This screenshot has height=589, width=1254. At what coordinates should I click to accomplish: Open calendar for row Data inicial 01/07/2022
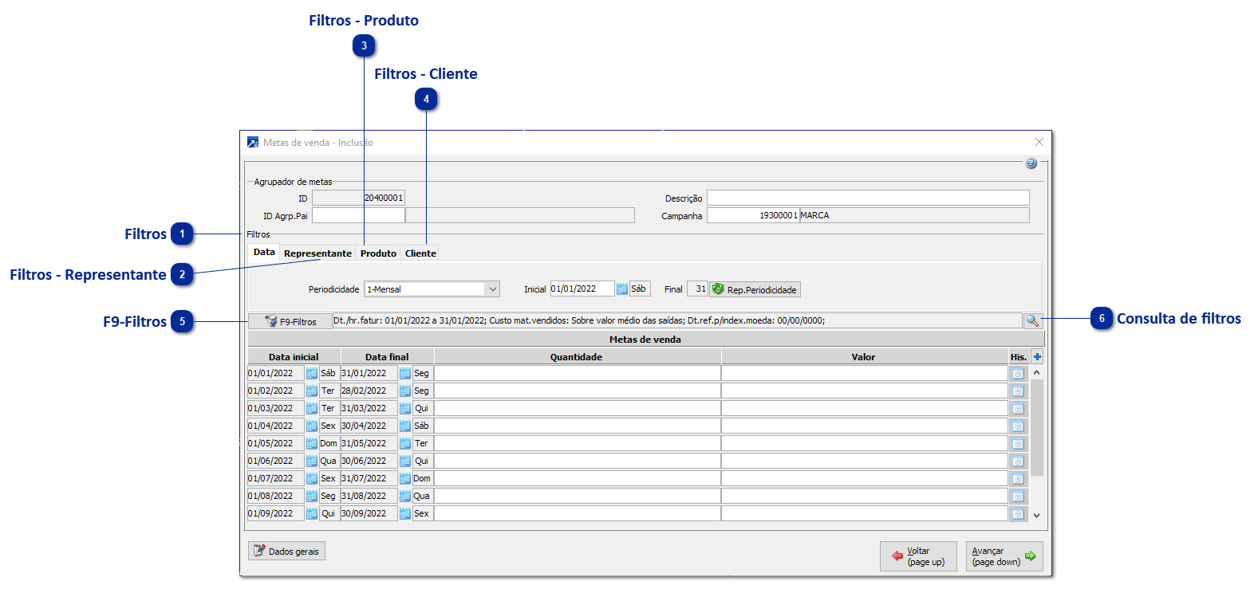click(312, 478)
